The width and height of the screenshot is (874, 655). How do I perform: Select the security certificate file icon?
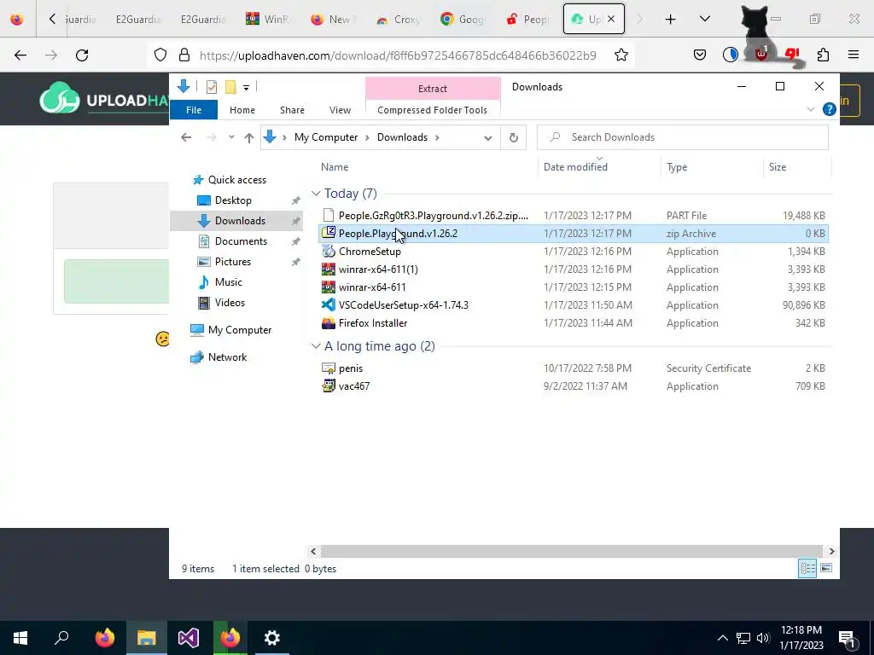click(x=329, y=368)
